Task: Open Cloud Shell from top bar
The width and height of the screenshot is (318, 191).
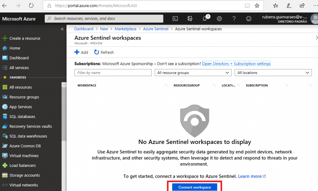Action: [x=175, y=19]
